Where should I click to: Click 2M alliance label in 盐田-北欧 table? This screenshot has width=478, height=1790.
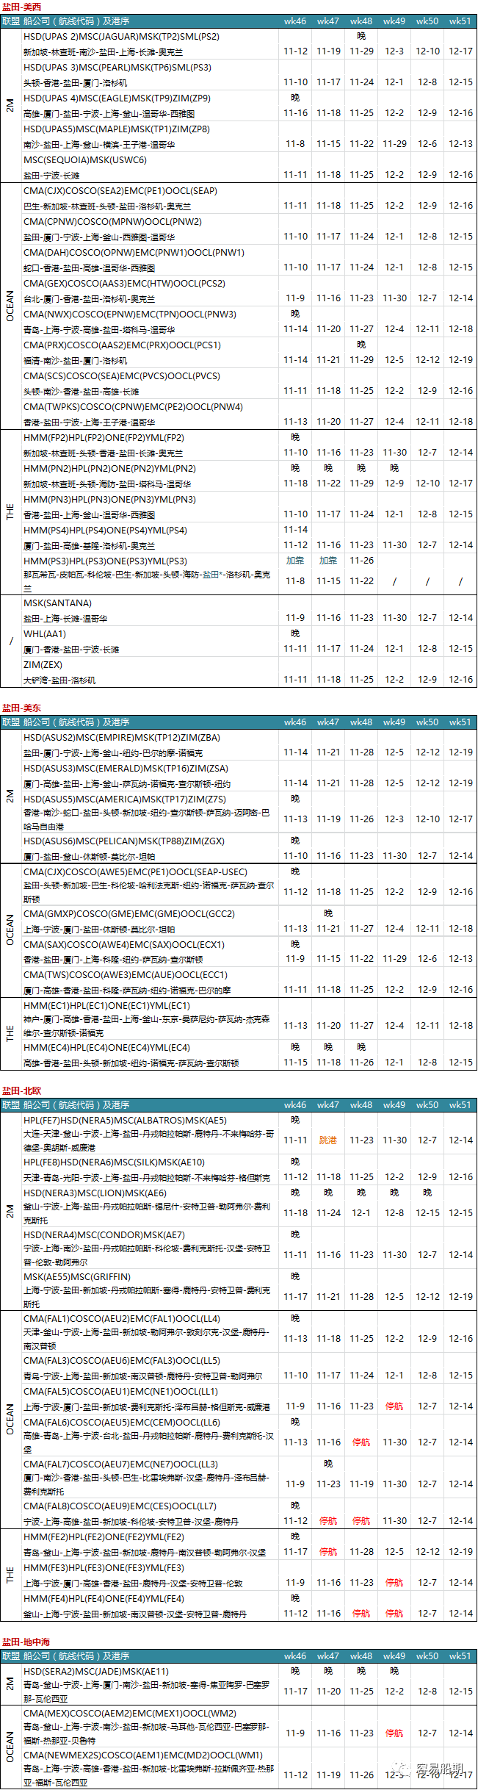point(10,1211)
